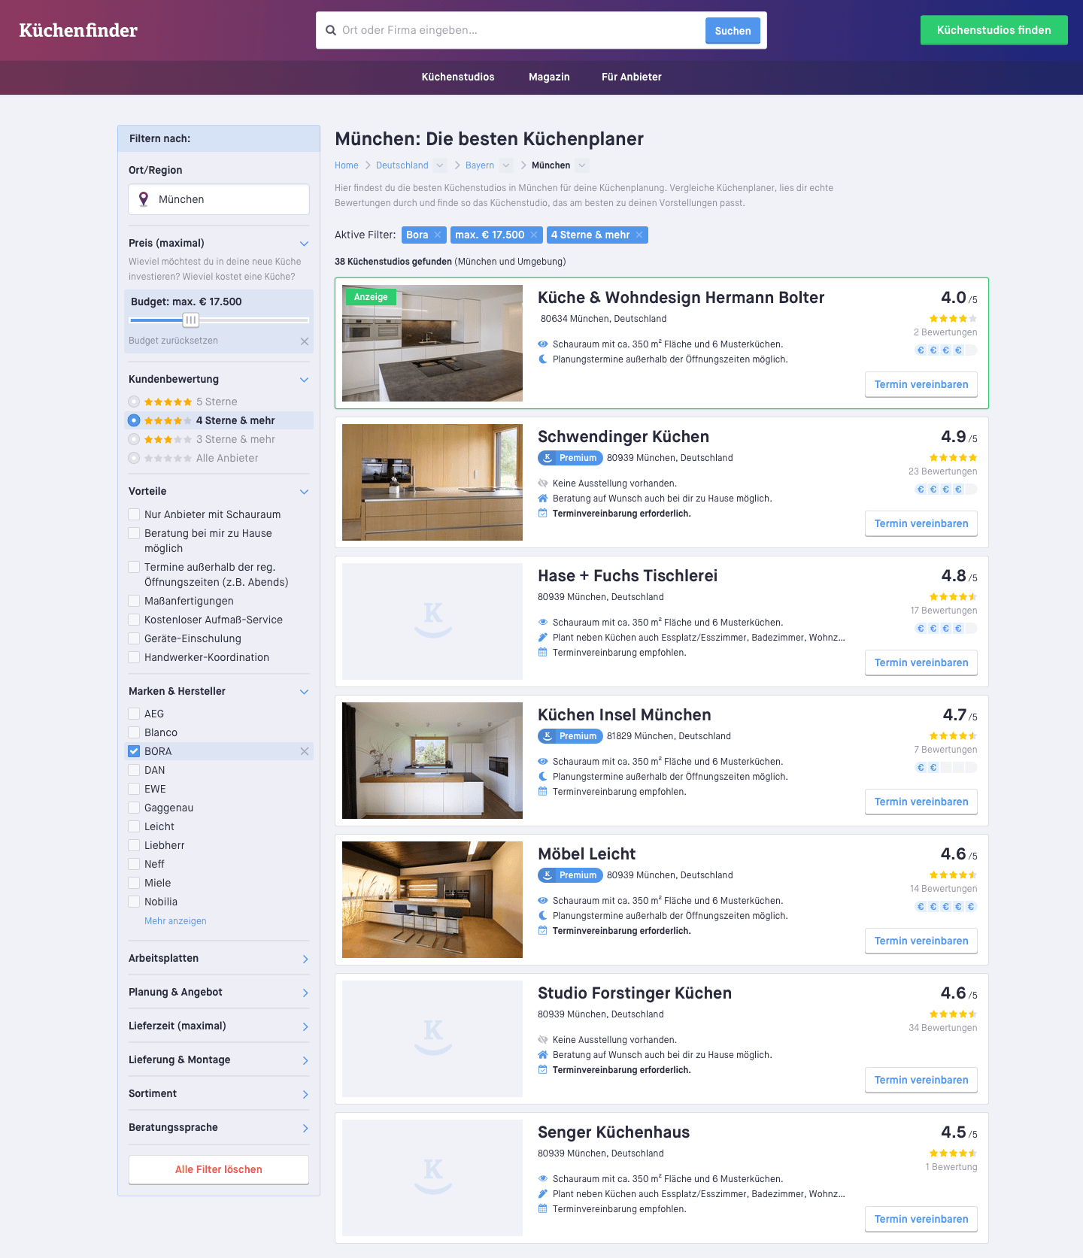This screenshot has height=1258, width=1083.
Task: Click moon icon in Hermann Bolter listing
Action: (543, 359)
